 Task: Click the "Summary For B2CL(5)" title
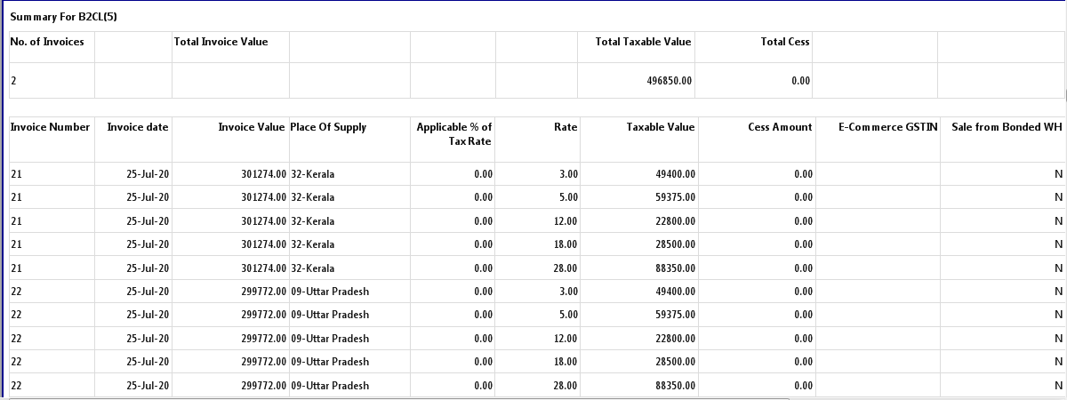coord(64,17)
